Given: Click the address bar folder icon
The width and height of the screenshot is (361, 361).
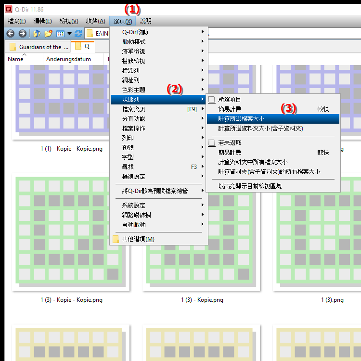Looking at the screenshot, I should click(90, 34).
